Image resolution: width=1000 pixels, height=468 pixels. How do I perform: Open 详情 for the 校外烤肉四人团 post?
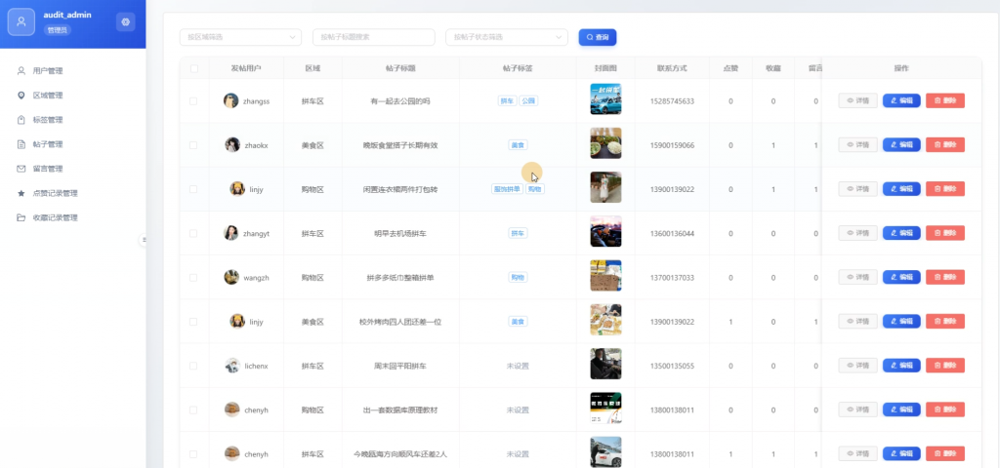point(857,322)
